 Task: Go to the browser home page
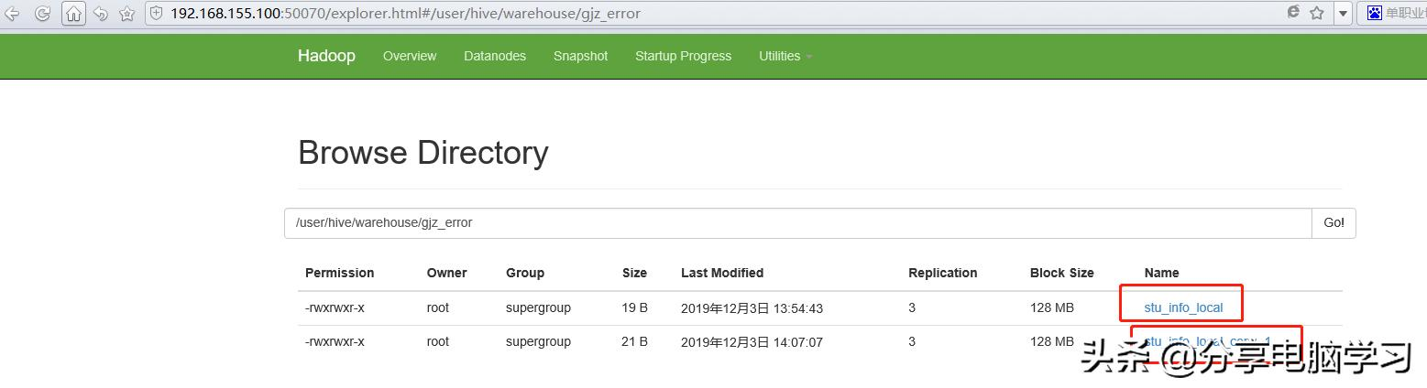(74, 14)
